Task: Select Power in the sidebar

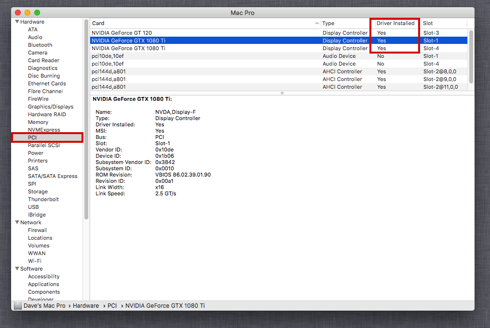Action: [x=36, y=153]
